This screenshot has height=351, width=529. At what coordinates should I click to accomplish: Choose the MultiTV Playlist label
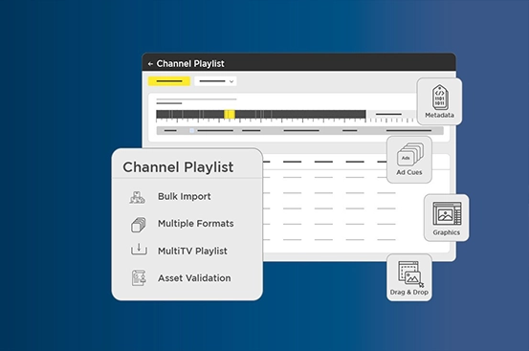(192, 252)
